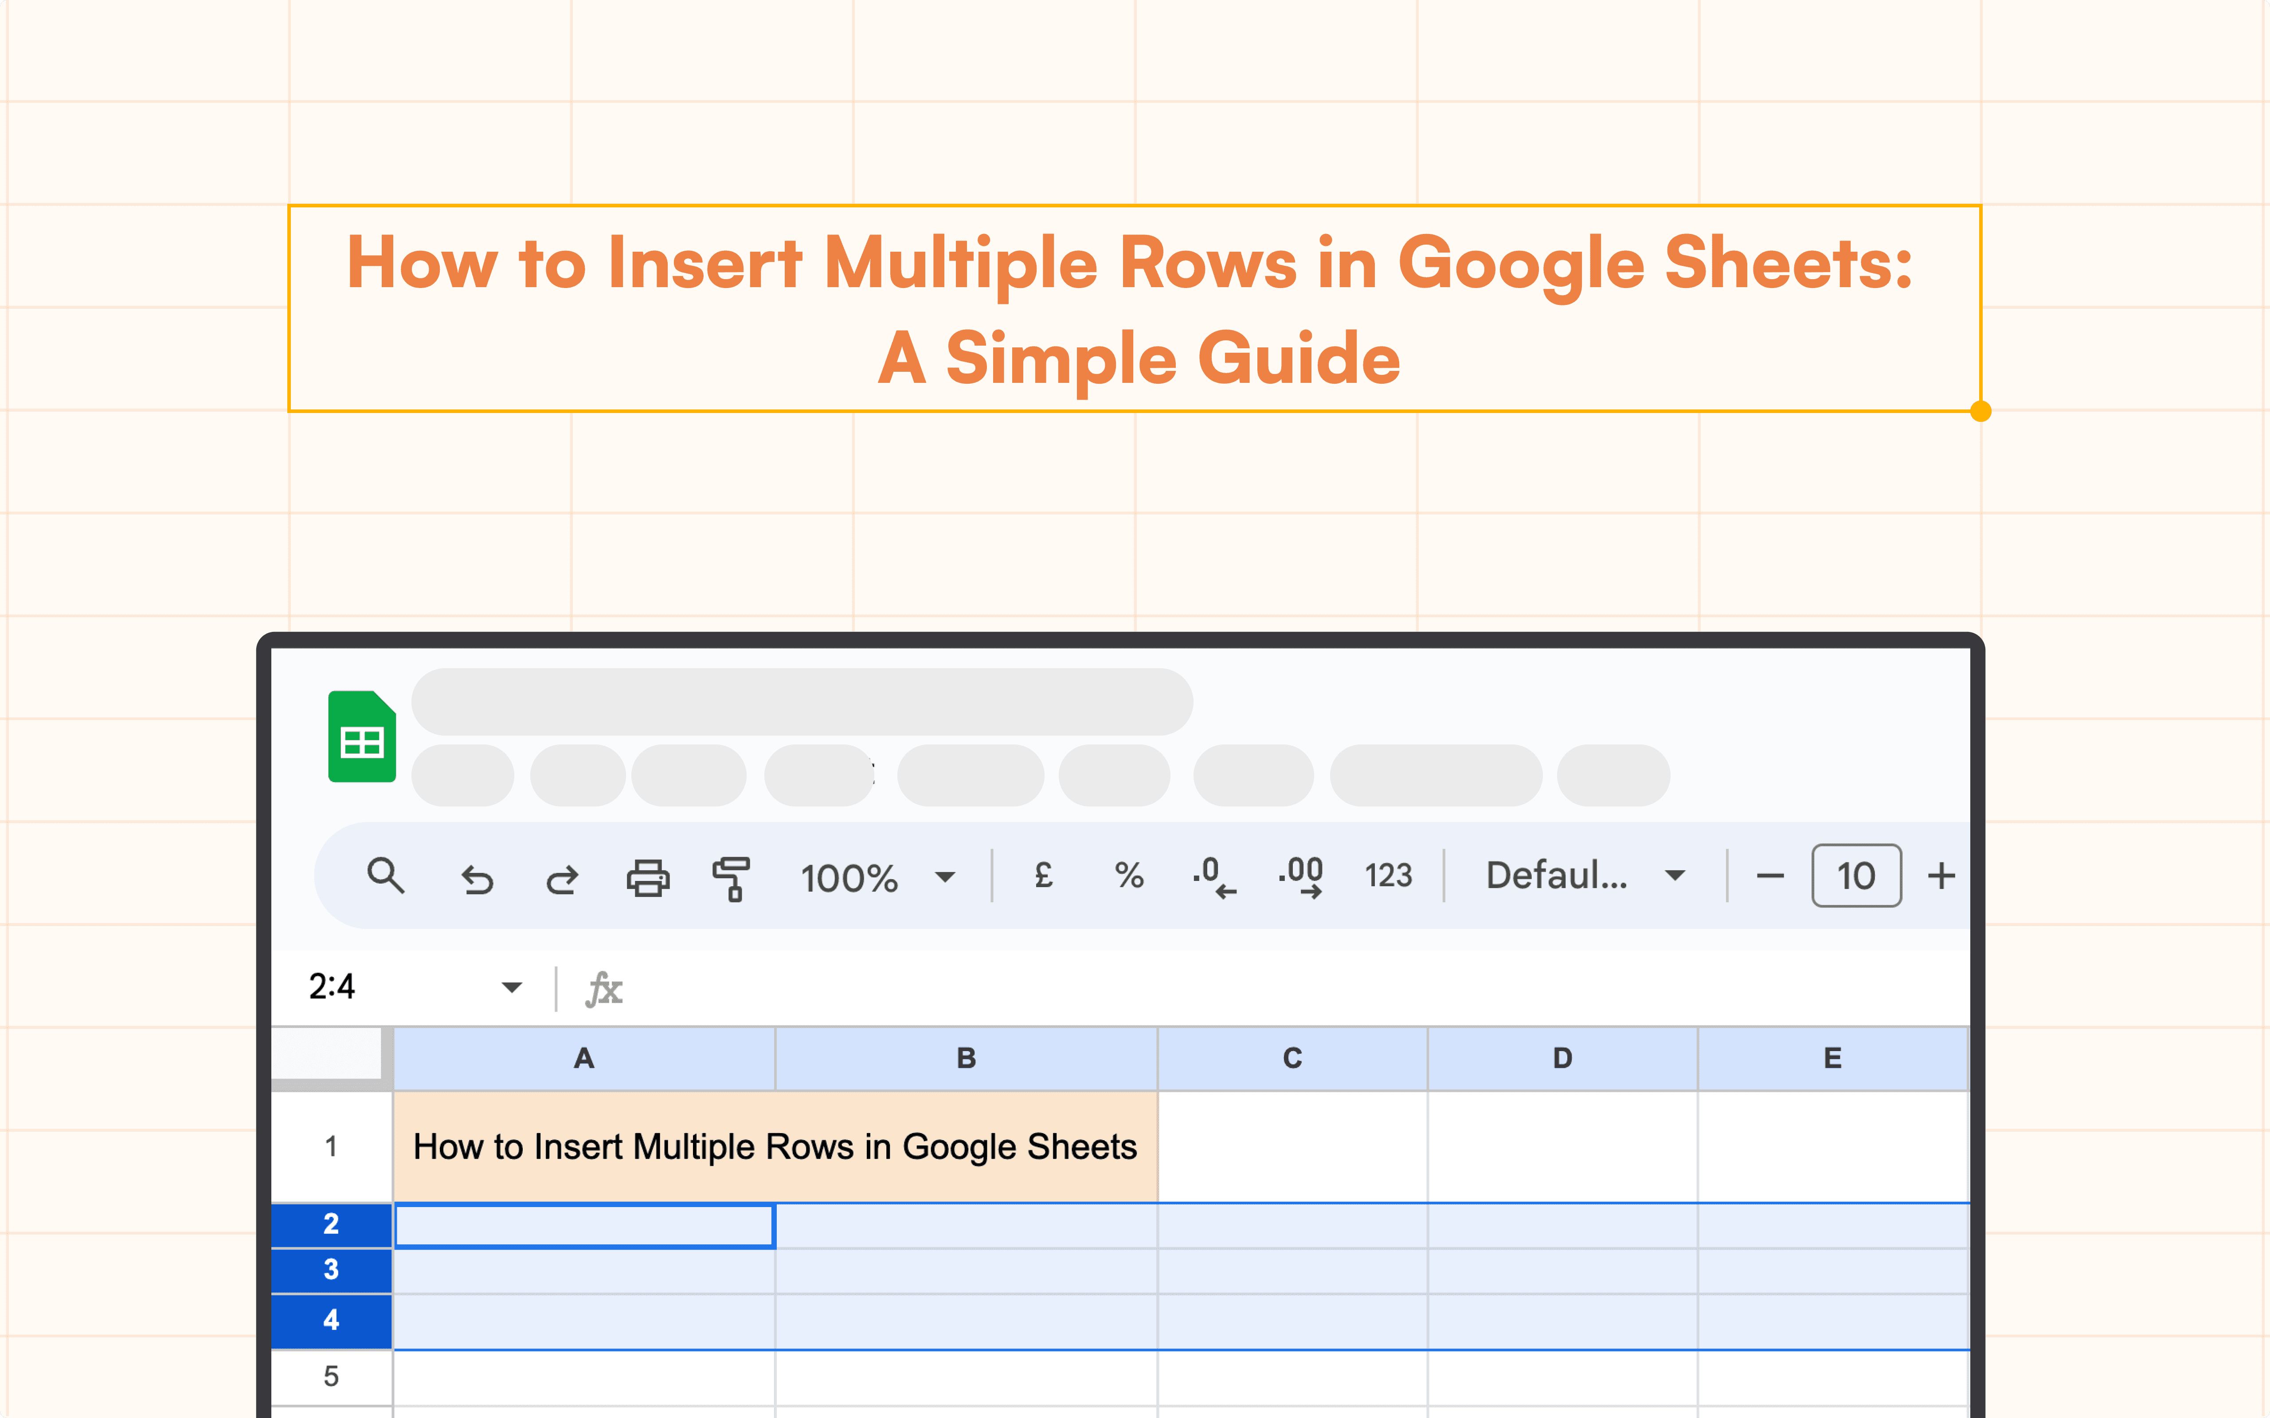Screen dimensions: 2270x1418
Task: Format as currency with pound icon
Action: (1044, 875)
